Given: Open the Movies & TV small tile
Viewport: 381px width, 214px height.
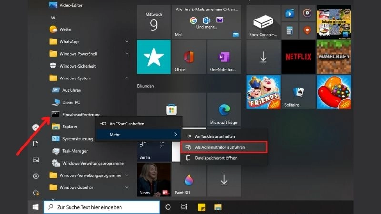Looking at the screenshot, I should 290,13.
